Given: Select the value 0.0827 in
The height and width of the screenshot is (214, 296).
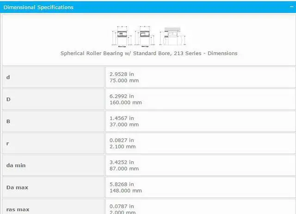Looking at the screenshot, I should coord(122,140).
